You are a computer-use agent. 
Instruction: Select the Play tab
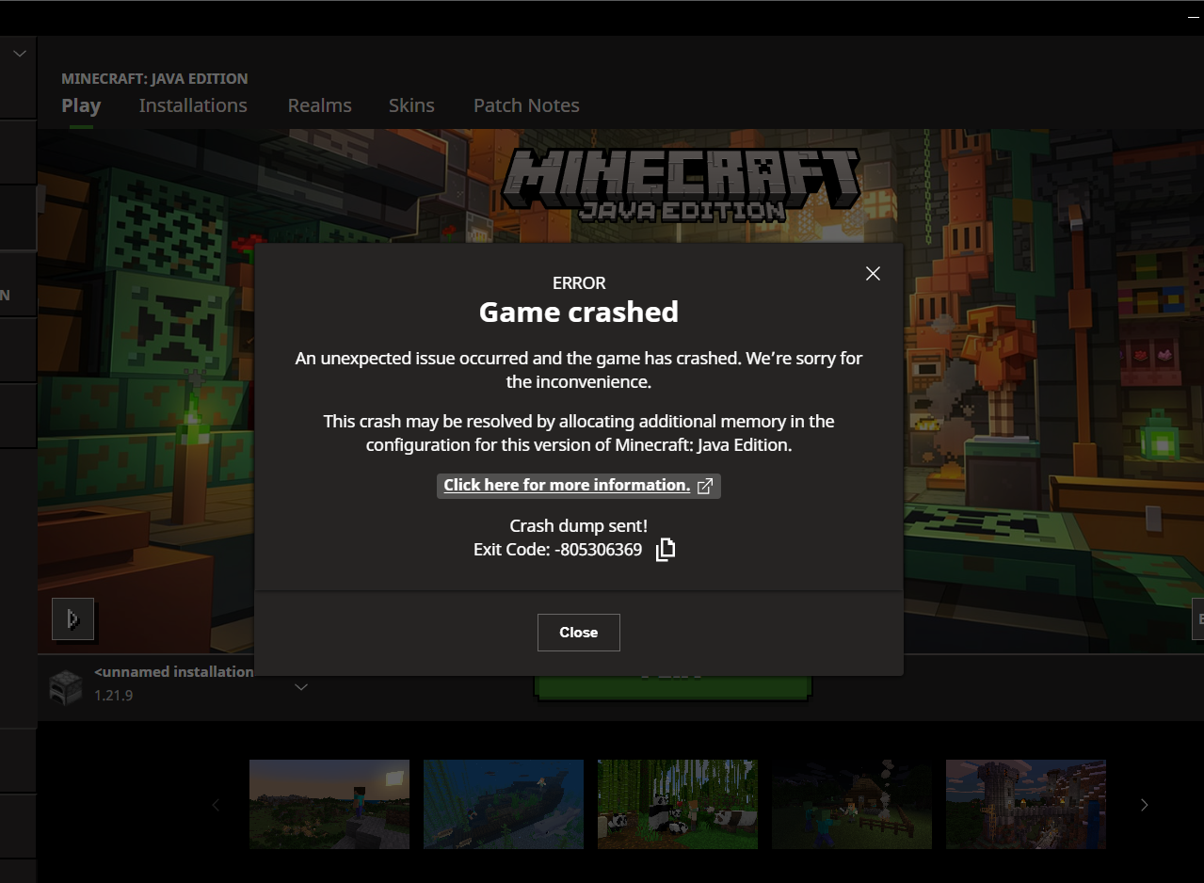[81, 105]
